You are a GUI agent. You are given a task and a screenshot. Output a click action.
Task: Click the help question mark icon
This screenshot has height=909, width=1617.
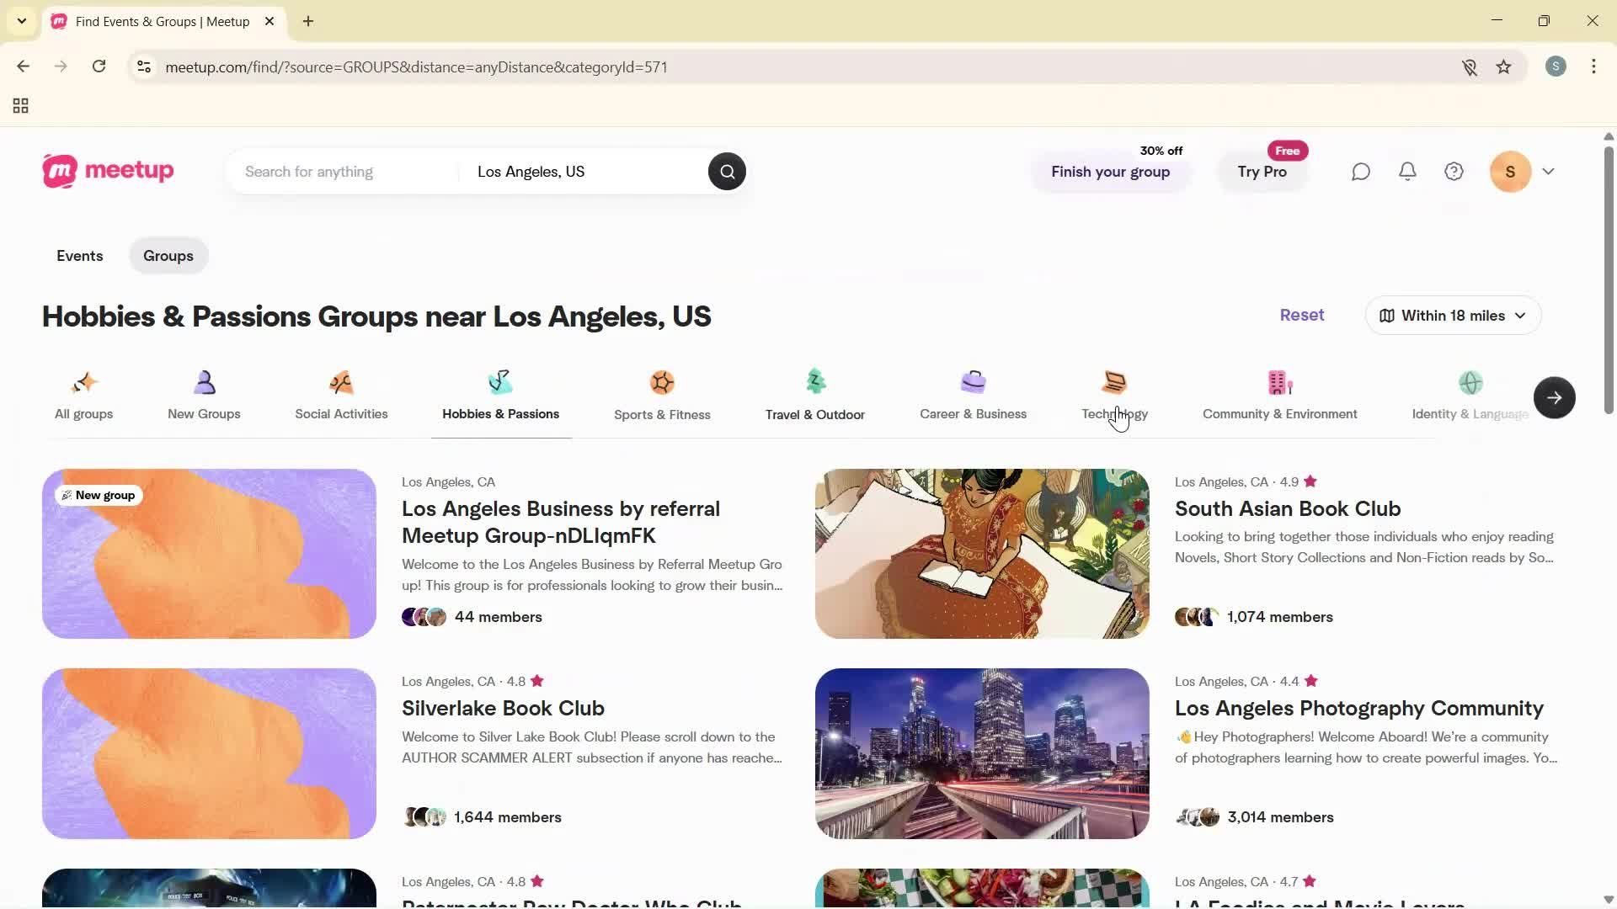pyautogui.click(x=1454, y=171)
